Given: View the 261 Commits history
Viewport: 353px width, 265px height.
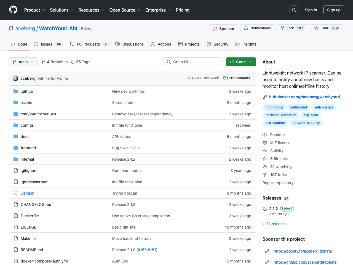Looking at the screenshot, I should pyautogui.click(x=237, y=78).
